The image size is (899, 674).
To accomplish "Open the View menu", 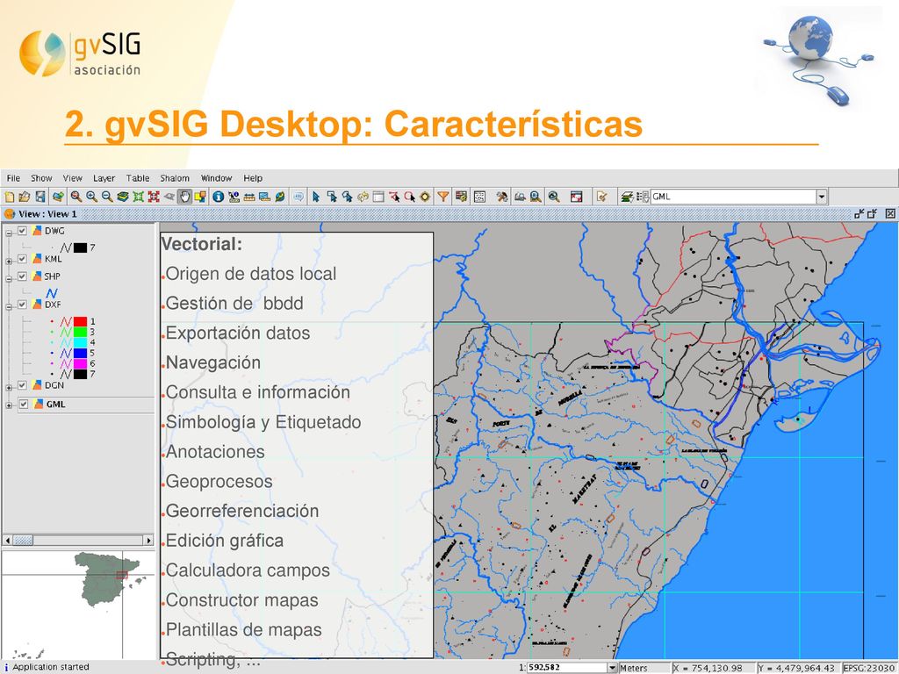I will tap(72, 178).
